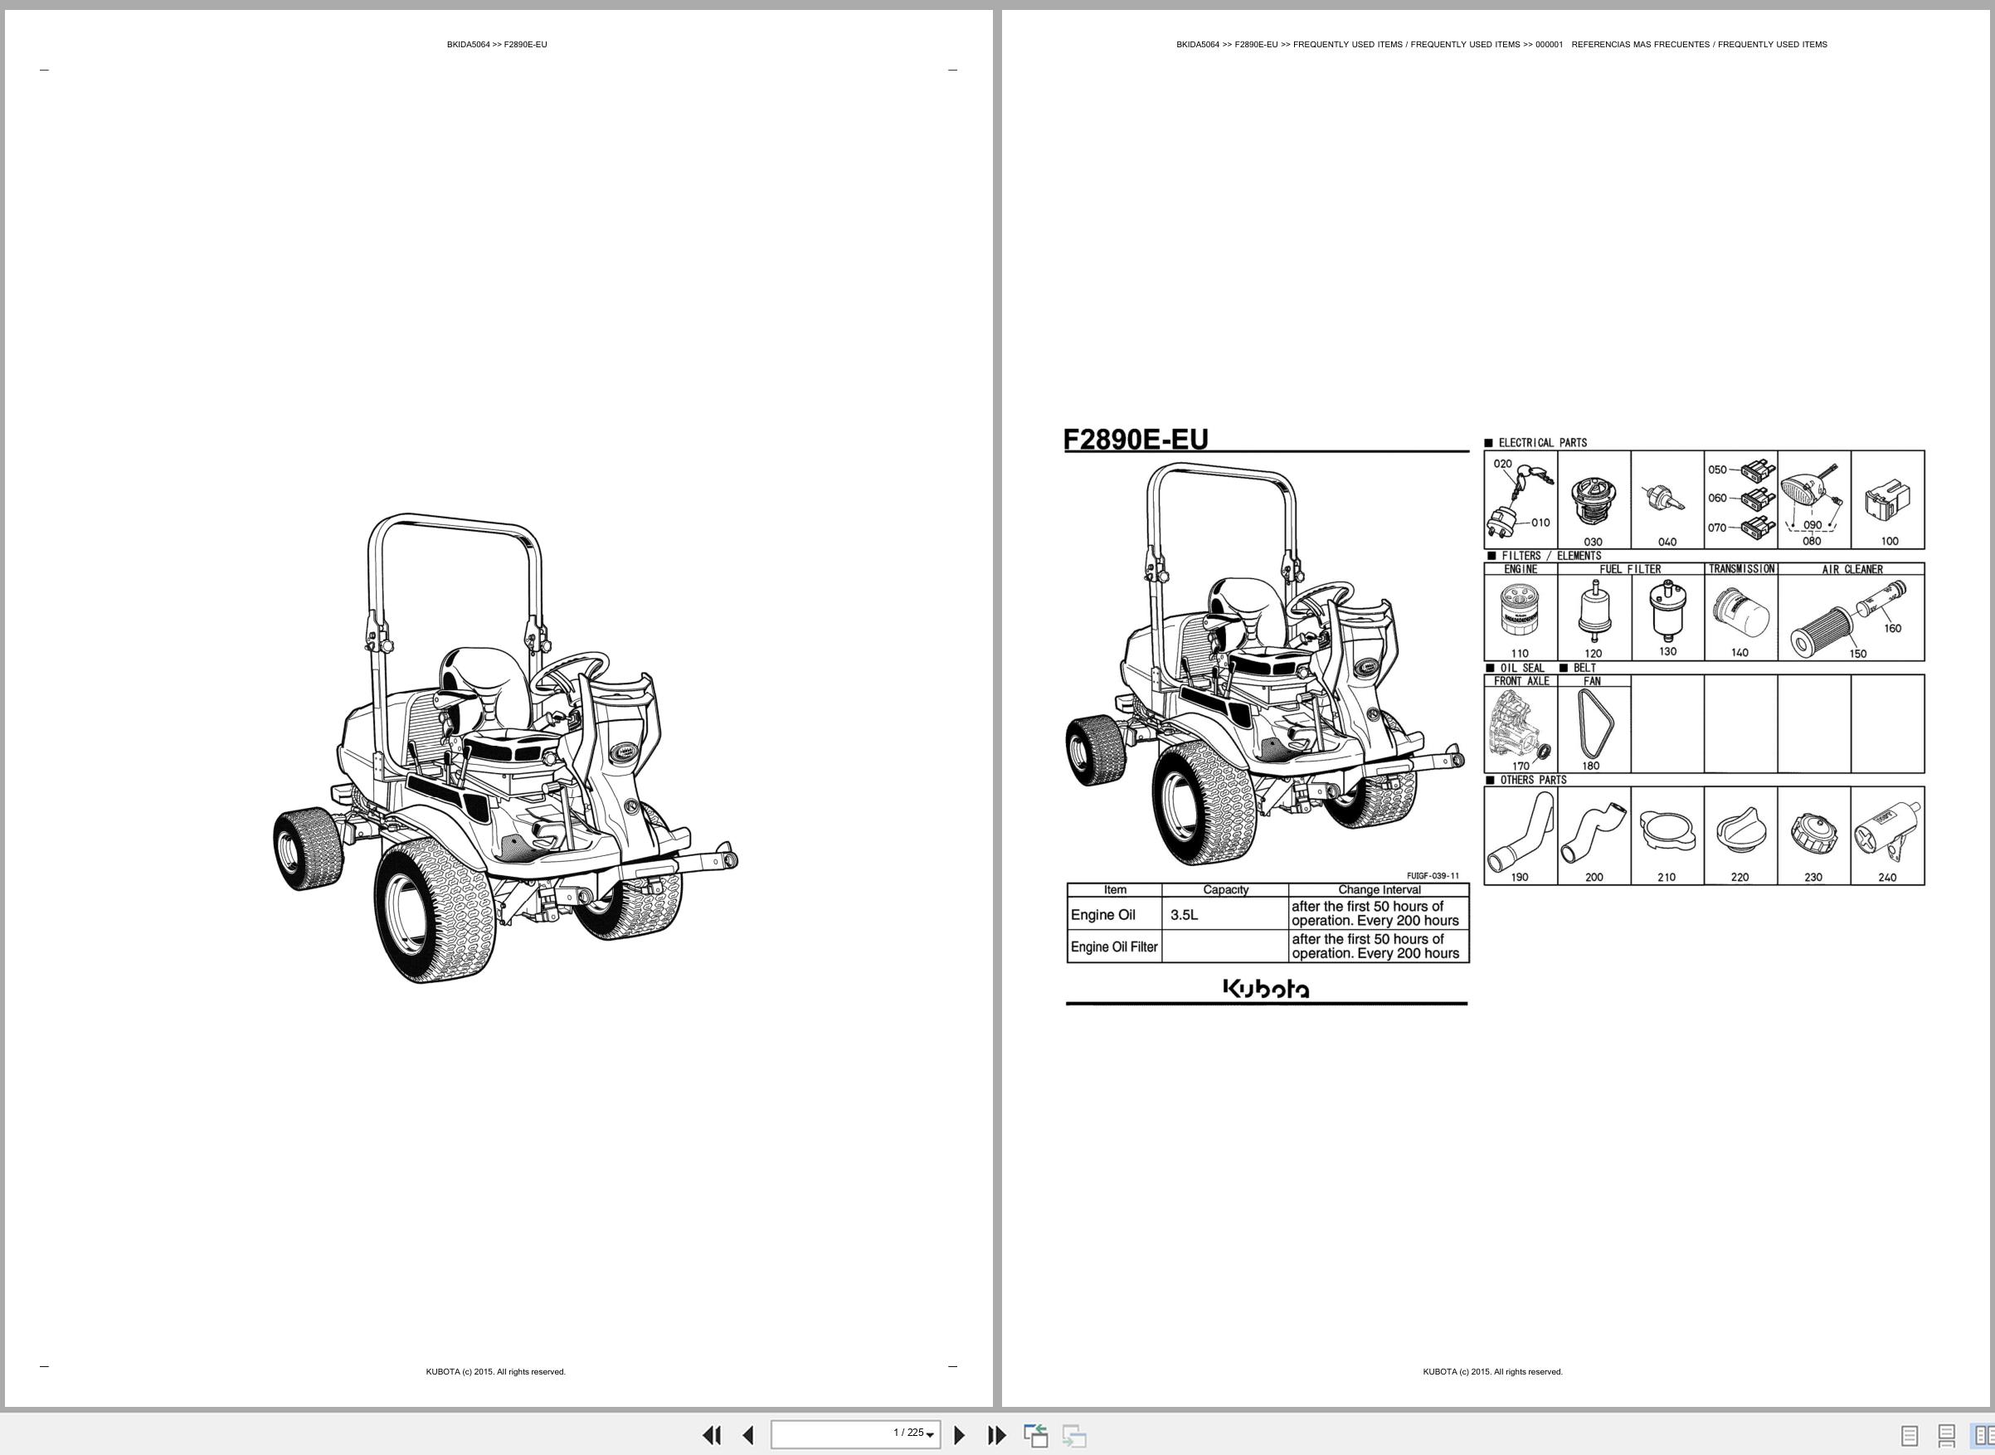Click the fuel filter part 130
The width and height of the screenshot is (1995, 1455).
click(x=1667, y=611)
